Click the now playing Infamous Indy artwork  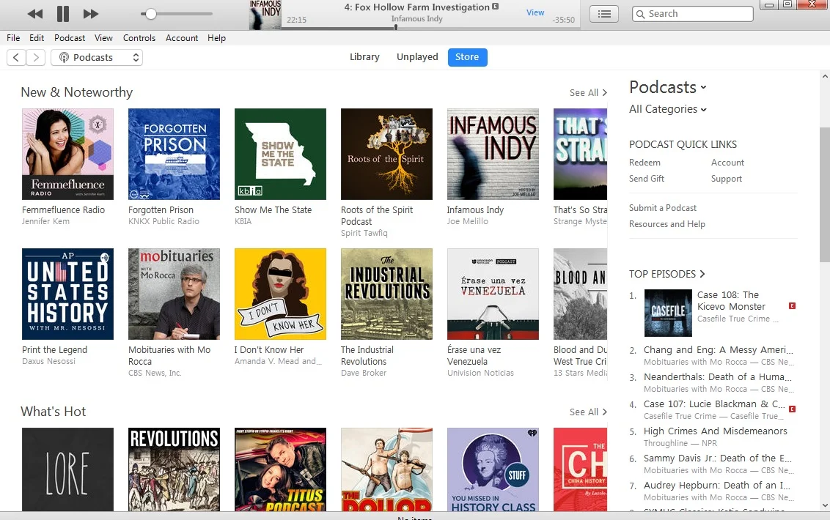pos(265,15)
